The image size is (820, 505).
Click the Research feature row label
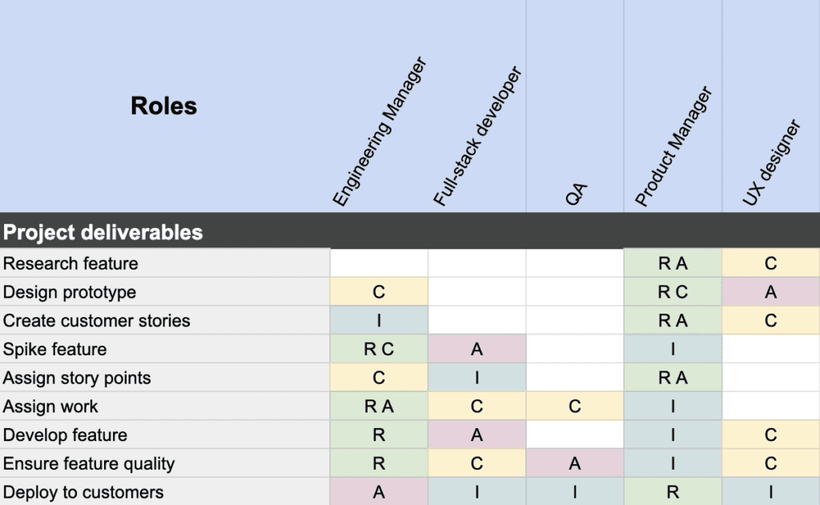[x=70, y=263]
